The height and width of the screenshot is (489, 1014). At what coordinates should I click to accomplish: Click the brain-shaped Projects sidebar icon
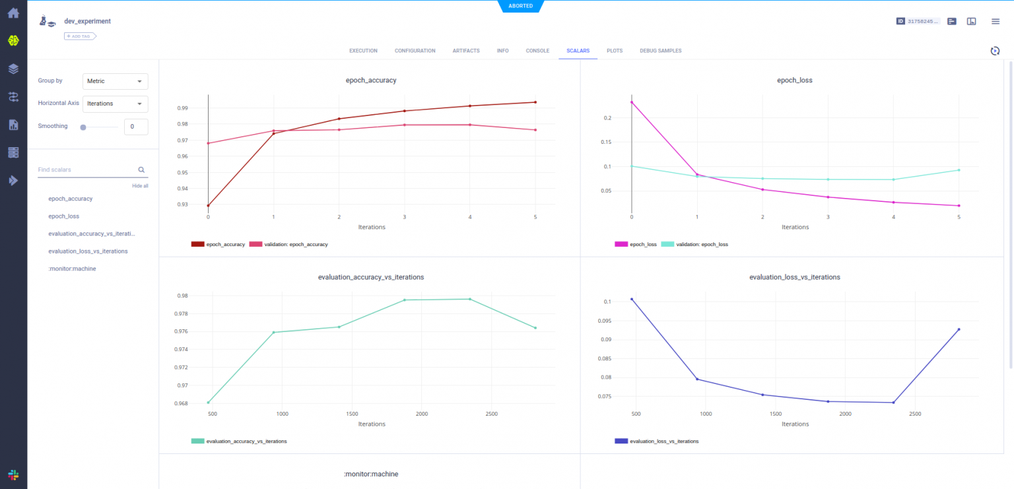13,41
